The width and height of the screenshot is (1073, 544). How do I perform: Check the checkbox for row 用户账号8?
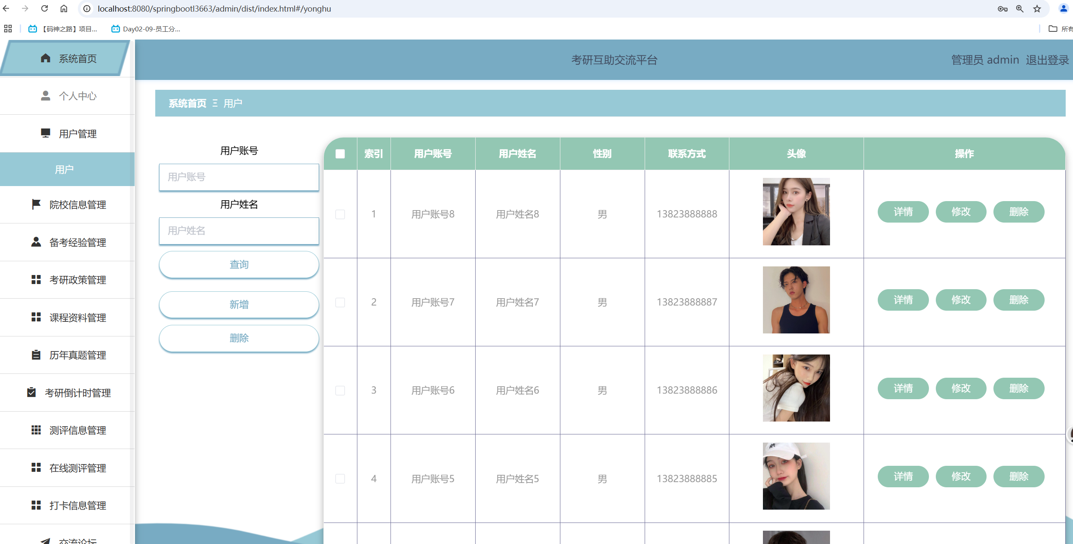click(x=340, y=214)
